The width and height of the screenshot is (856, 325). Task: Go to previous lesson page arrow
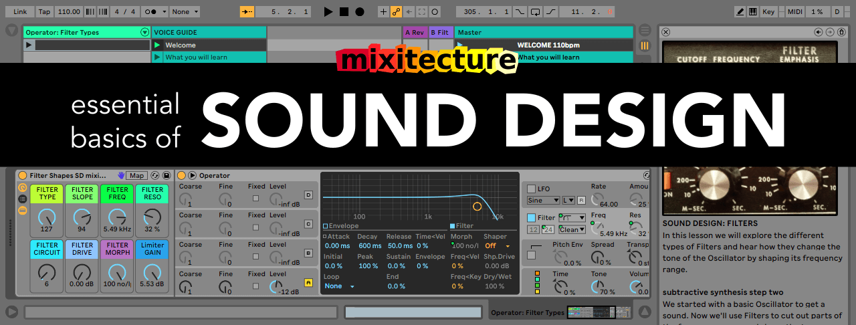coord(818,31)
